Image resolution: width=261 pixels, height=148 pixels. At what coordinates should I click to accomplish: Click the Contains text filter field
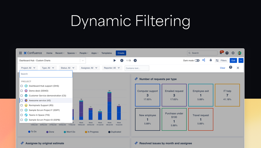tap(137, 68)
